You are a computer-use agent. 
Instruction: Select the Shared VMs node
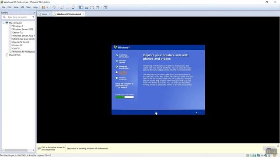(14, 55)
